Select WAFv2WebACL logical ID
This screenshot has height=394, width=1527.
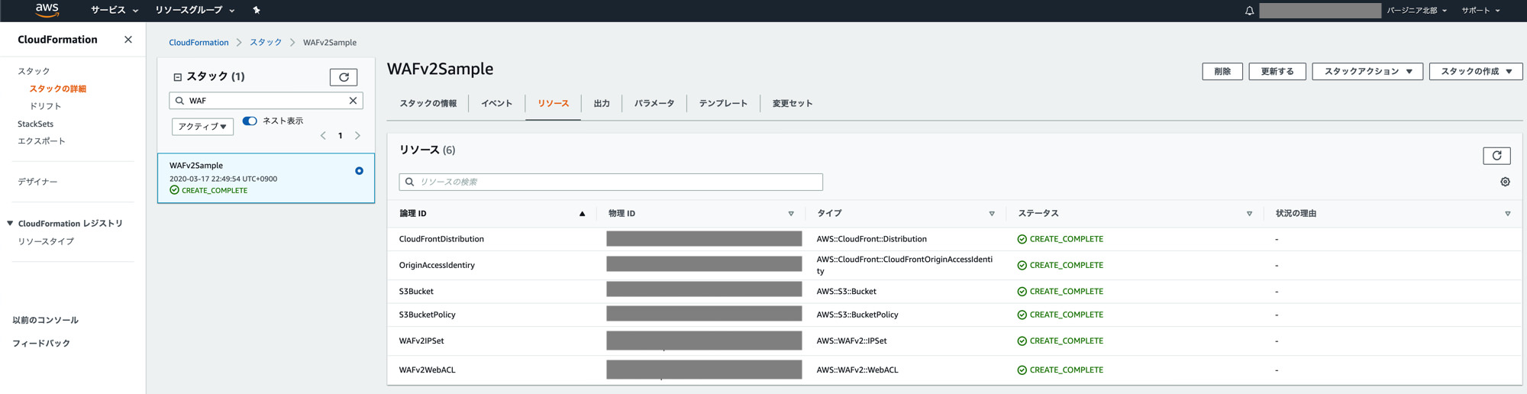tap(427, 370)
